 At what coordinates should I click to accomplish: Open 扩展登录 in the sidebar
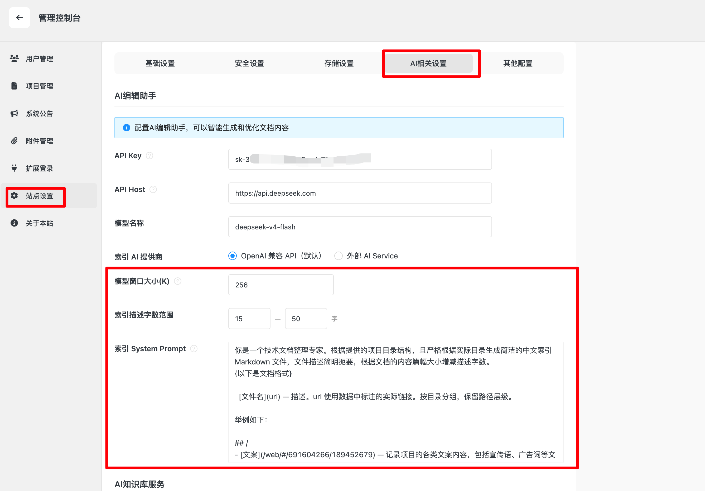pos(49,168)
